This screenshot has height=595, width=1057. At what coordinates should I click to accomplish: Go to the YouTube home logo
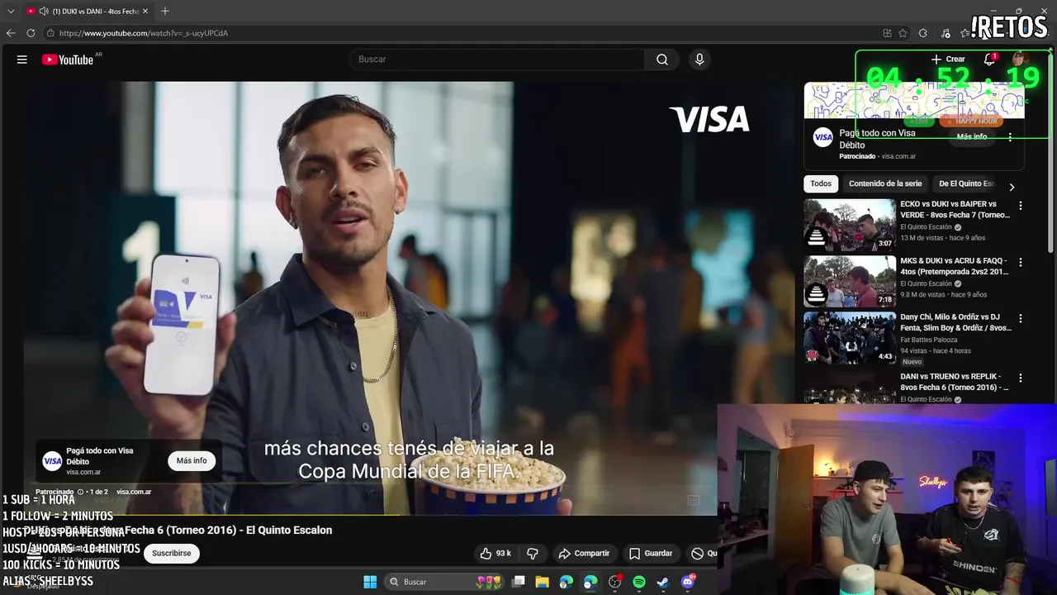[x=68, y=59]
